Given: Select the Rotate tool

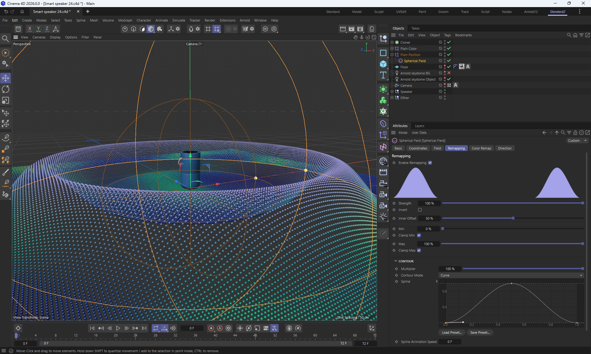Looking at the screenshot, I should pyautogui.click(x=6, y=89).
